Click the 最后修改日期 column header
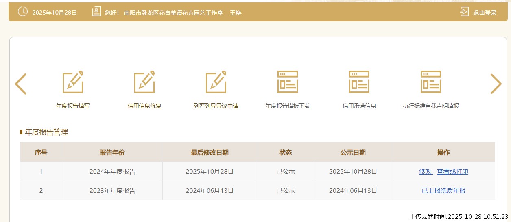 click(210, 153)
